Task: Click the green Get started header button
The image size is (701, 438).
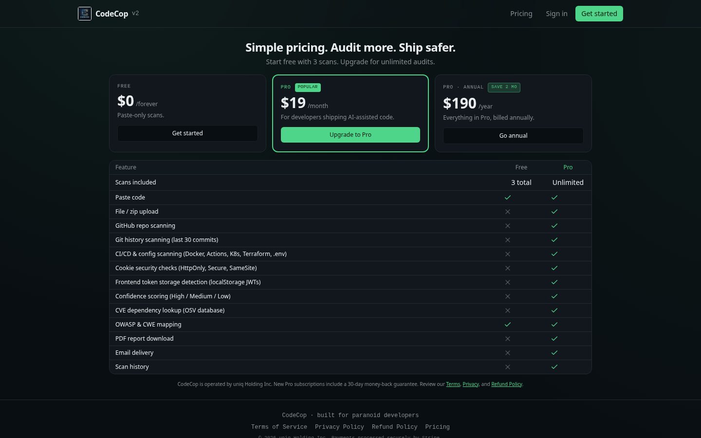Action: [599, 14]
